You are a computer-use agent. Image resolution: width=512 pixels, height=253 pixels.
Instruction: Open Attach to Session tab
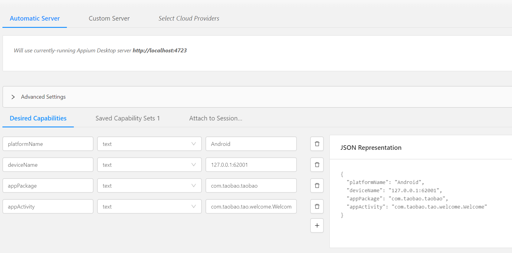point(216,118)
